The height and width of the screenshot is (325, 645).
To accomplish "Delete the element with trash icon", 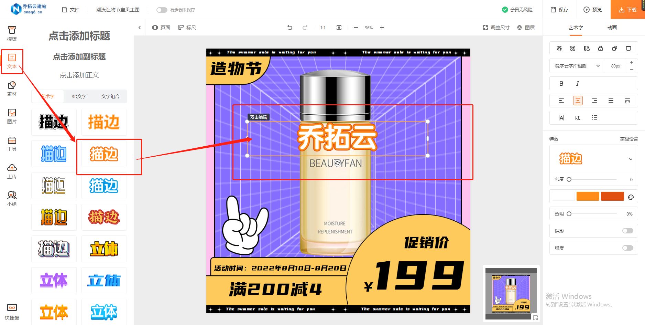I will tap(629, 48).
